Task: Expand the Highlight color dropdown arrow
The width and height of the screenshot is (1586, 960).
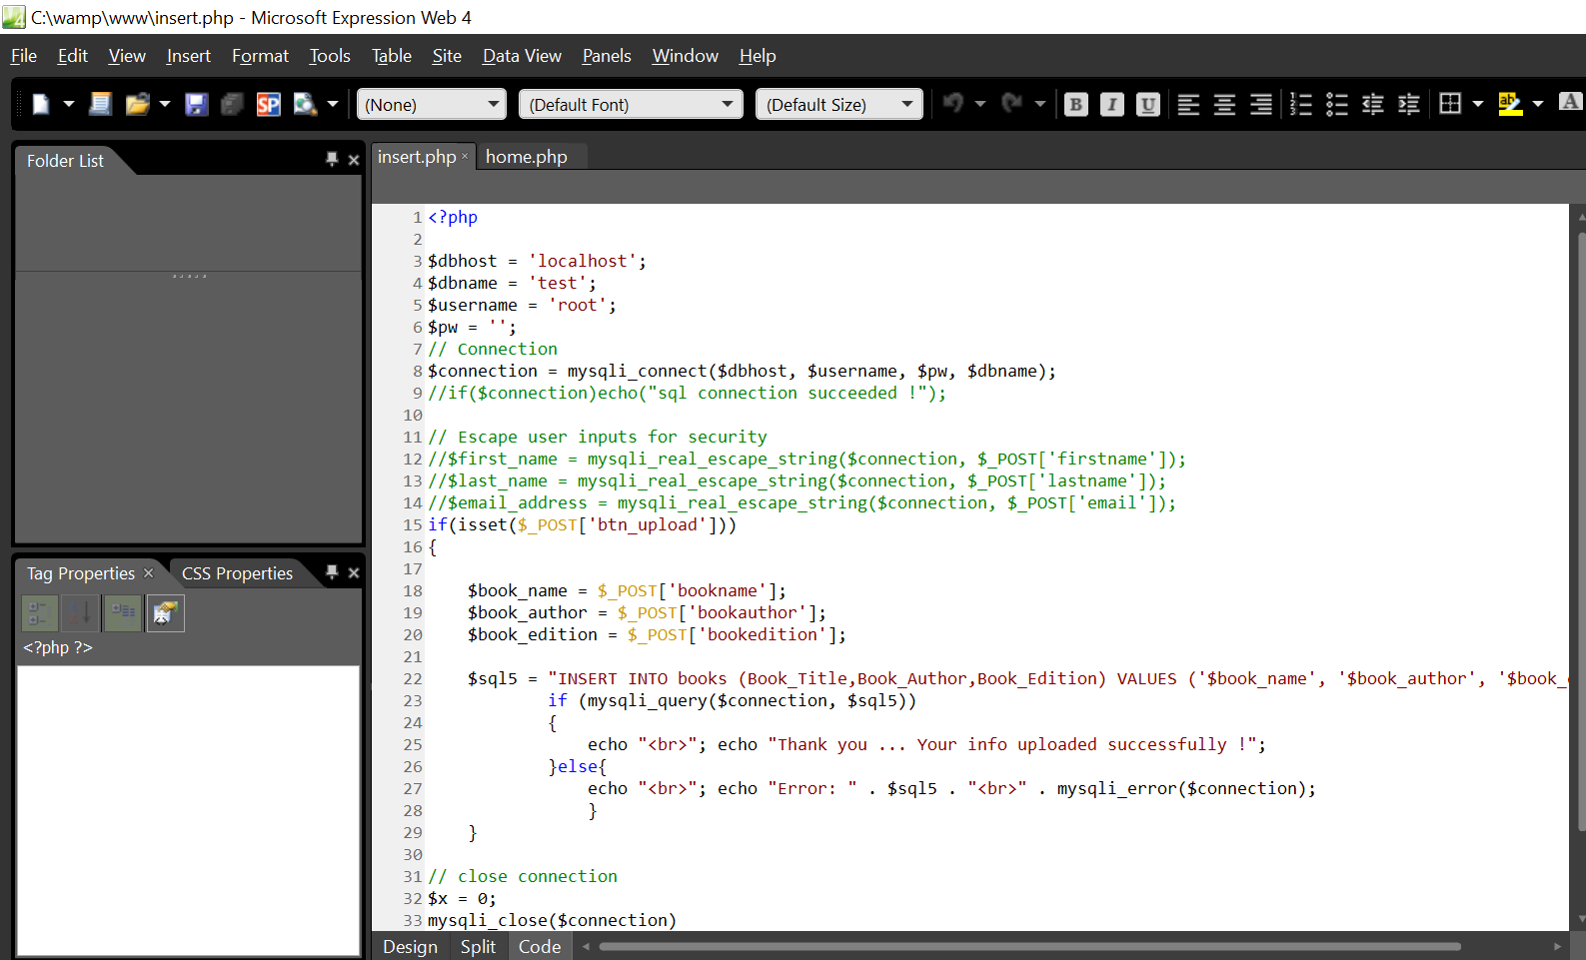Action: (1538, 104)
